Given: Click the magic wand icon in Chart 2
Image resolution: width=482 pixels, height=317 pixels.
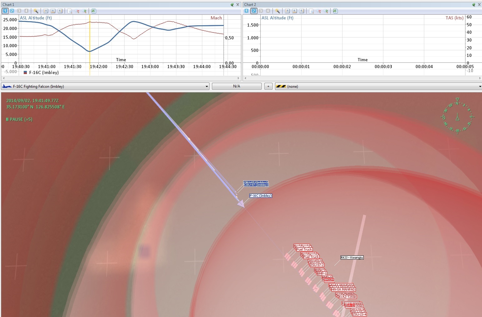Looking at the screenshot, I should click(278, 11).
